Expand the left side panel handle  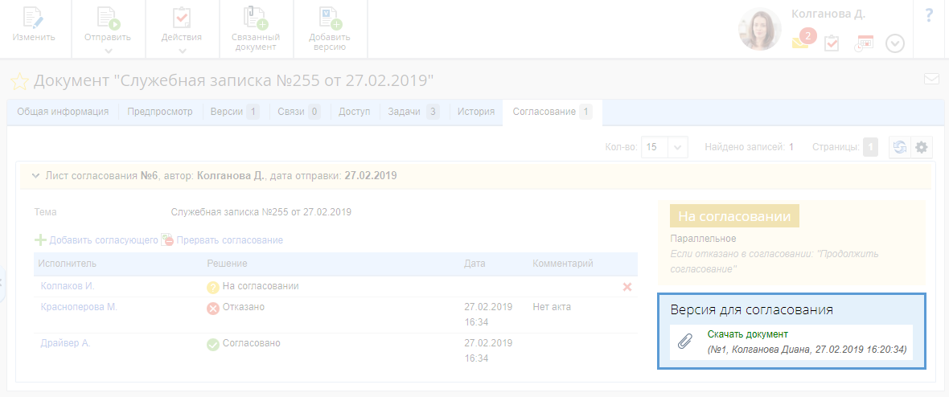(x=2, y=282)
